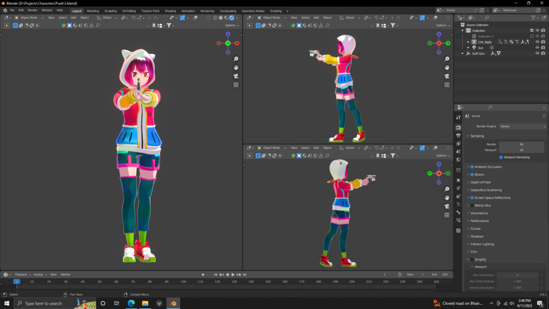Open View Layer properties tab icon
Image resolution: width=549 pixels, height=309 pixels.
(x=458, y=144)
